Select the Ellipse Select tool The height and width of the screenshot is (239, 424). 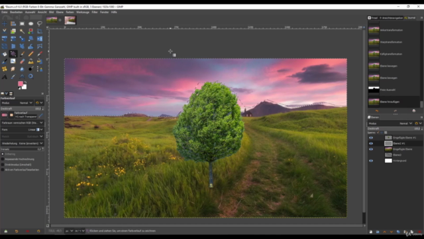pos(31,24)
